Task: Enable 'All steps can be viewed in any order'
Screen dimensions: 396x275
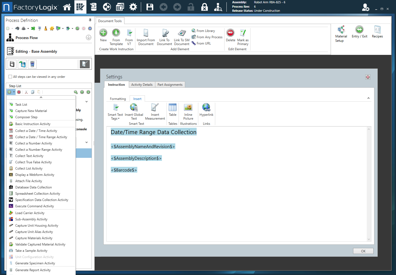Action: tap(10, 77)
